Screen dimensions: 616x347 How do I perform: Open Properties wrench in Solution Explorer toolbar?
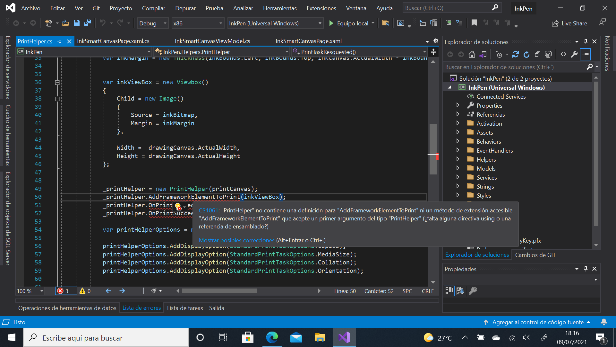coord(574,54)
